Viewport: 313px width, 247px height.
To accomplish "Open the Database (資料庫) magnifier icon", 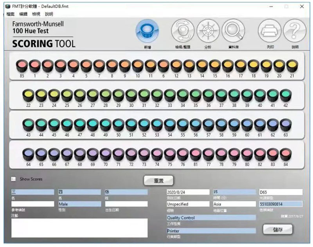I will (234, 31).
